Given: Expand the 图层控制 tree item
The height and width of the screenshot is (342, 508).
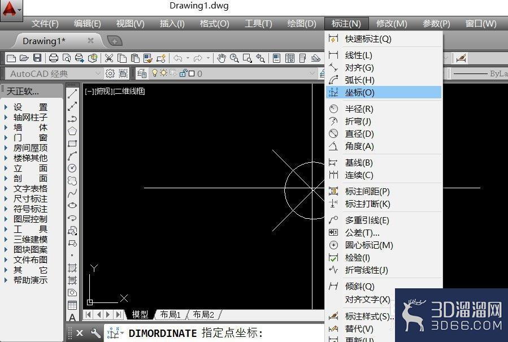Looking at the screenshot, I should (6, 219).
